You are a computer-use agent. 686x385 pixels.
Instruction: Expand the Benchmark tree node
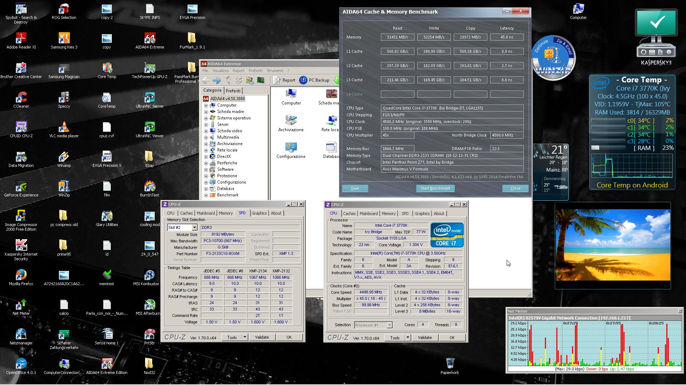(206, 195)
